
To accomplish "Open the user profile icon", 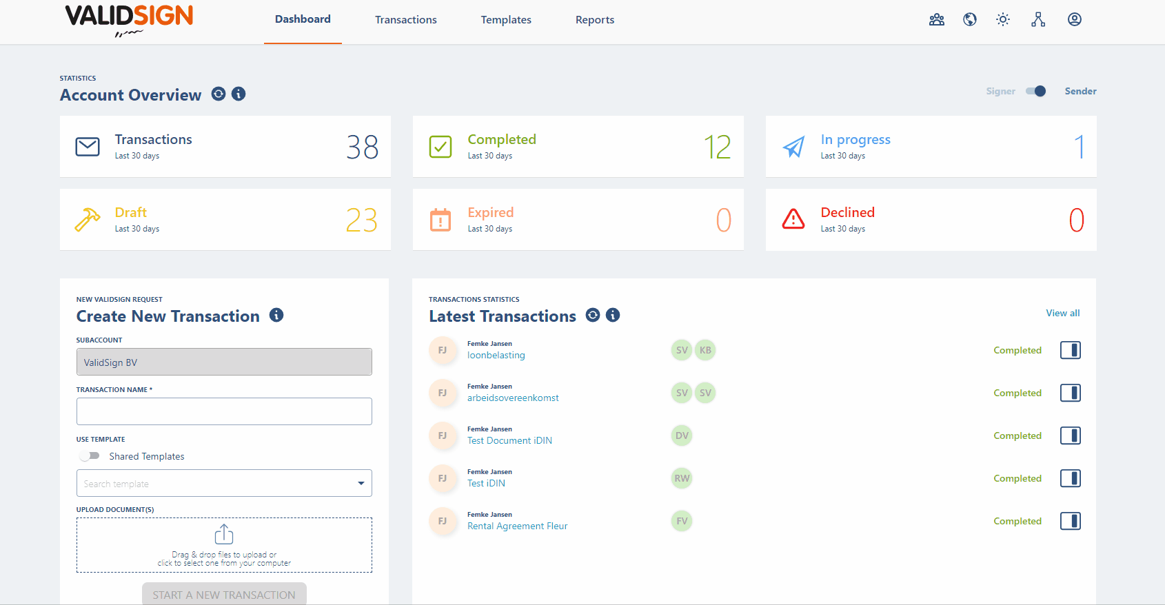I will click(1075, 19).
